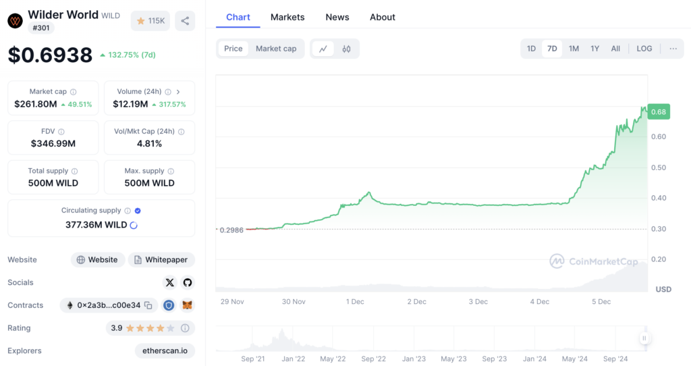Screen dimensions: 691x366
Task: Select the Price chart toggle
Action: (233, 49)
